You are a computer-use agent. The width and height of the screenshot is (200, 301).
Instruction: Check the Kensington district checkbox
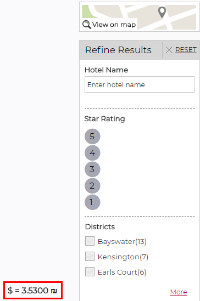(90, 256)
